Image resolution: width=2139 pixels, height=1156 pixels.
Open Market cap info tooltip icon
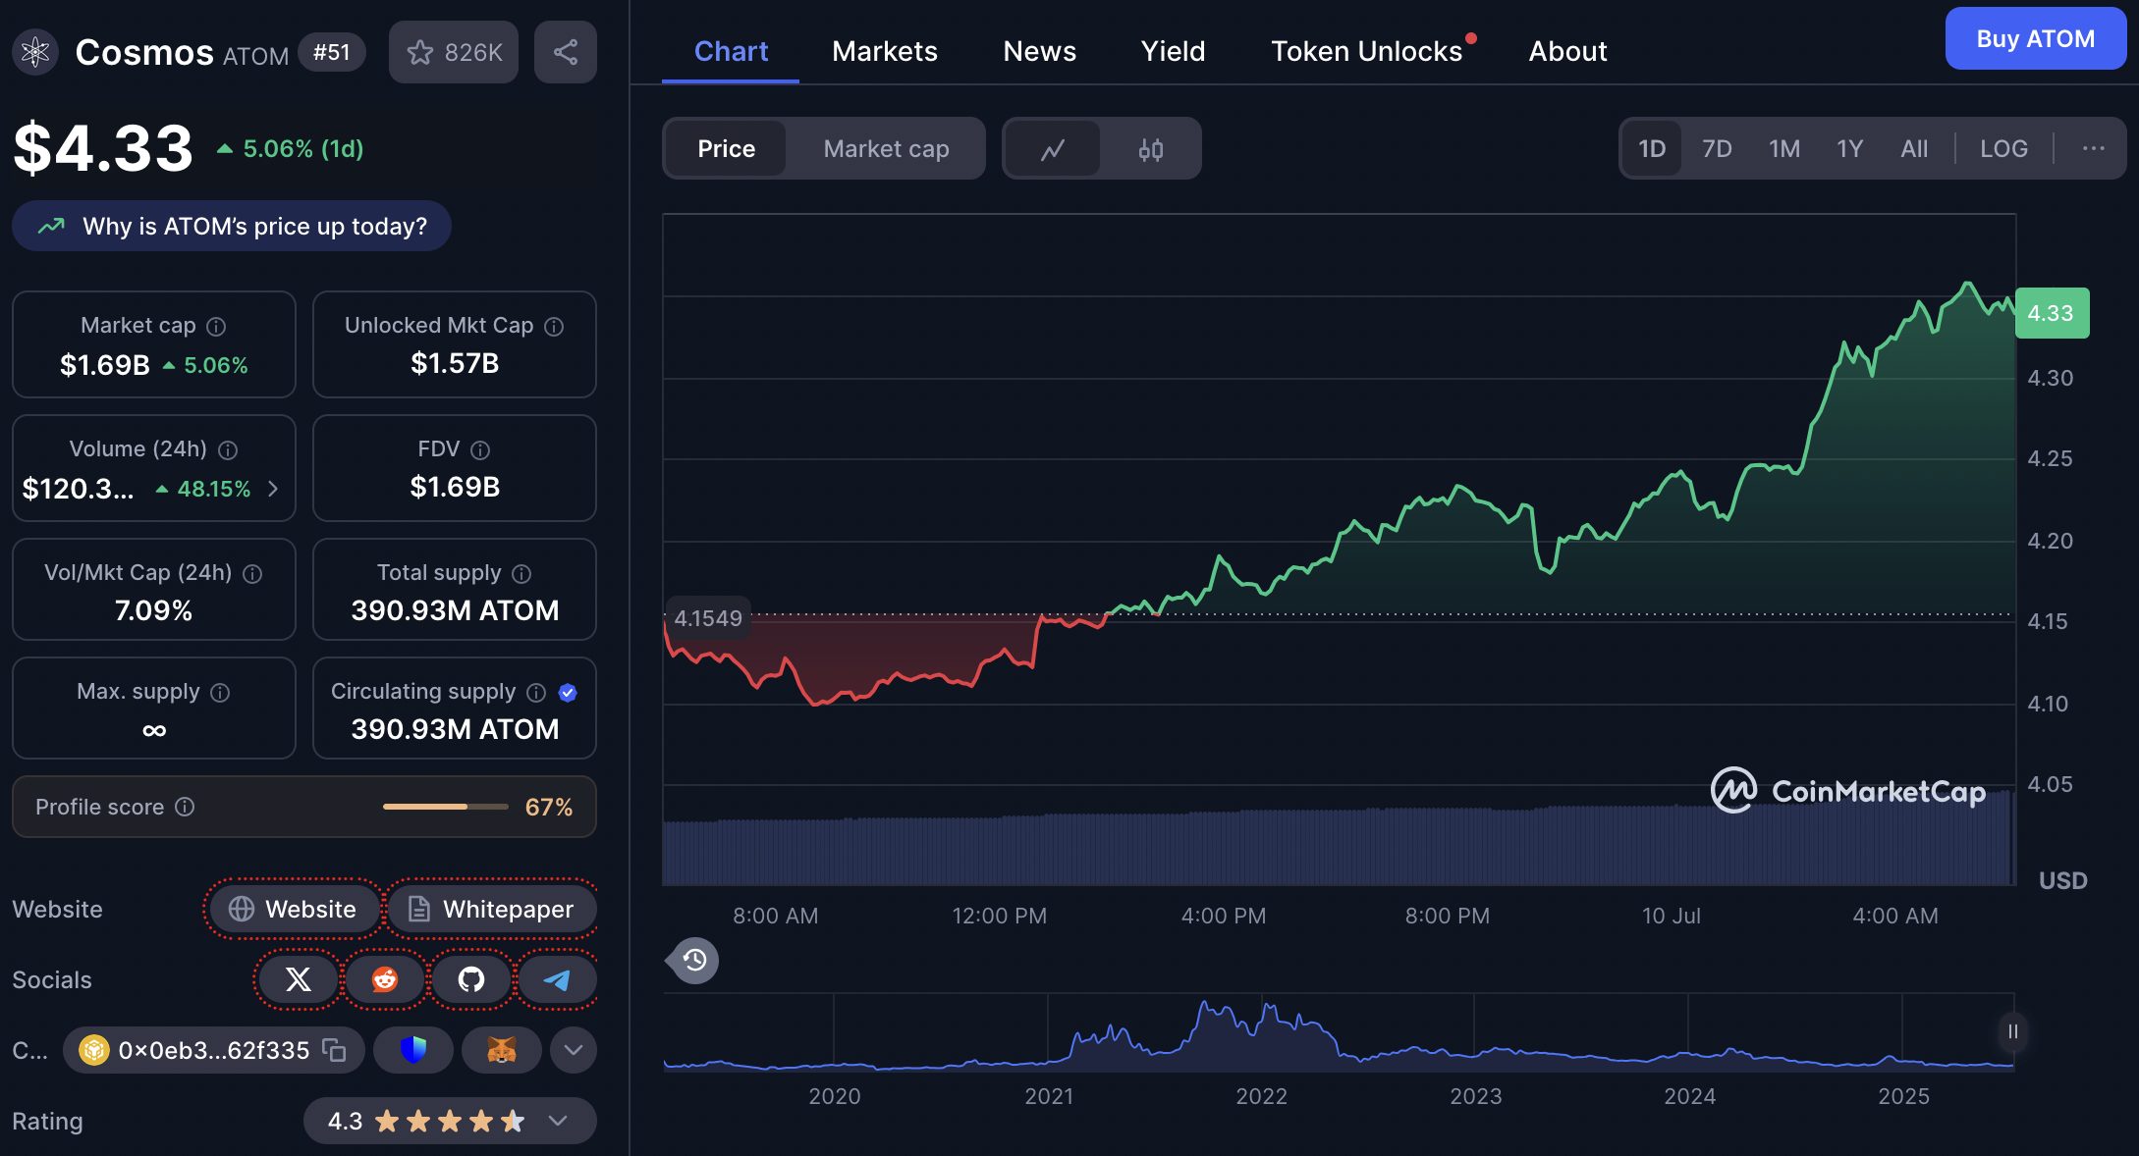click(217, 327)
